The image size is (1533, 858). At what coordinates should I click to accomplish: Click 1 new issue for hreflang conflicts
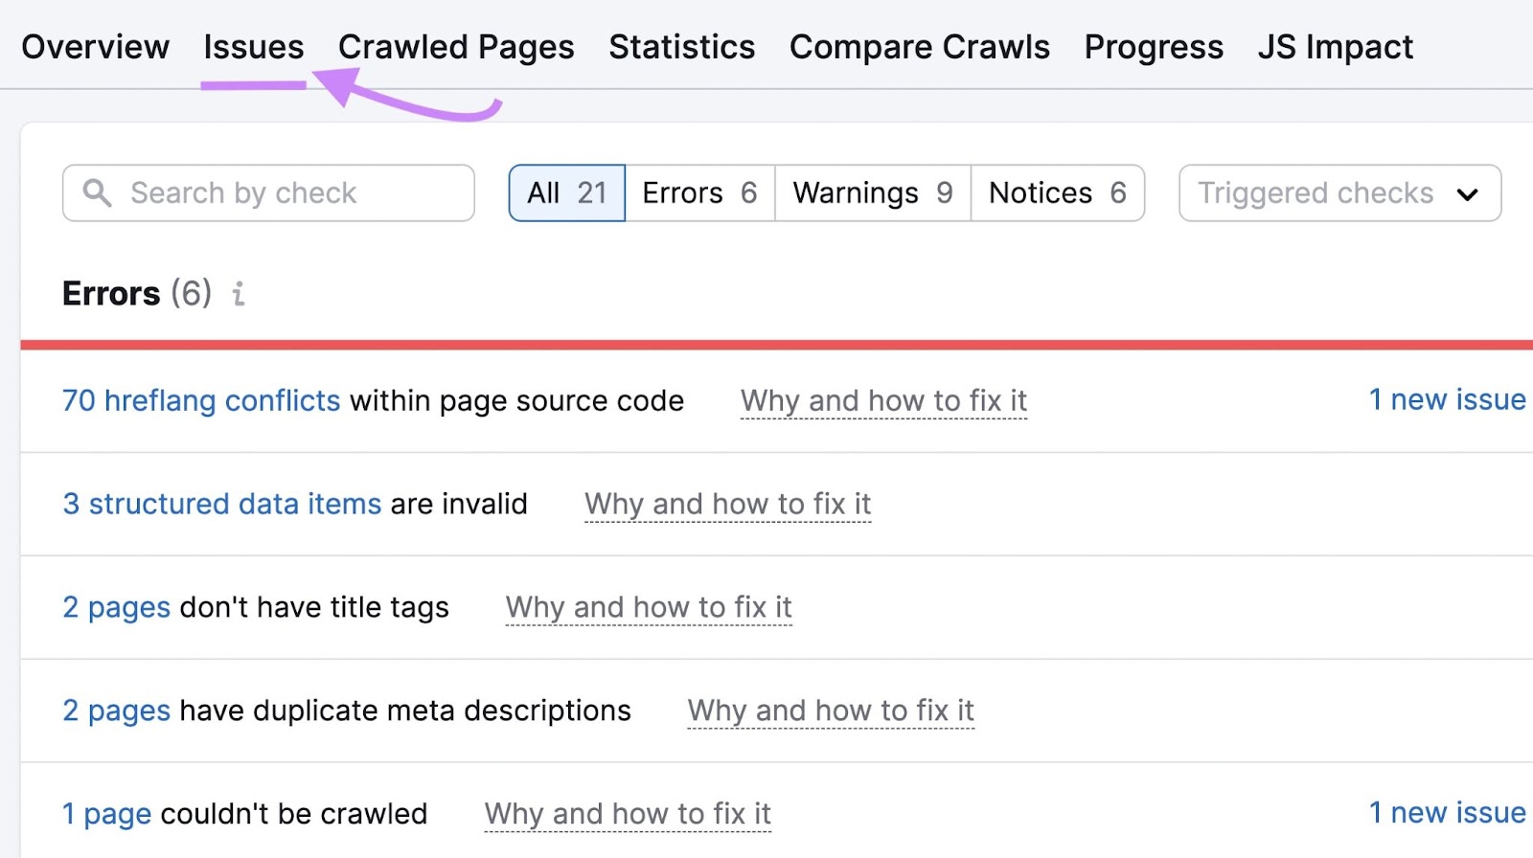1447,399
